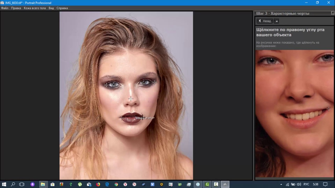The width and height of the screenshot is (335, 188).
Task: Open the Правка menu
Action: point(16,8)
